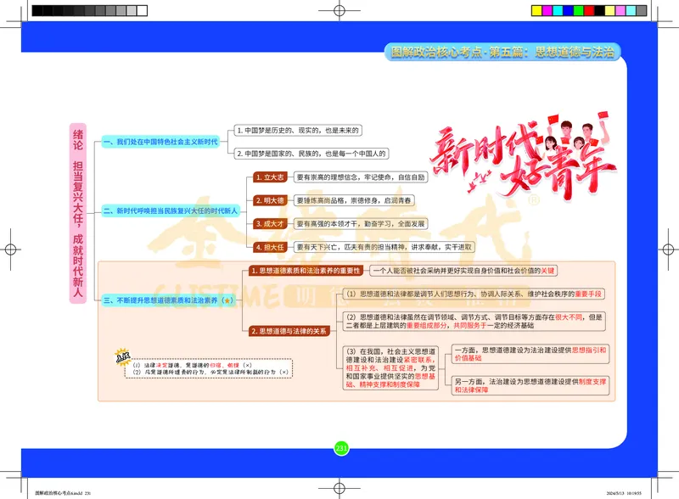The image size is (679, 499).
Task: Click the registration crosshair mark on left margin
Action: [x=11, y=249]
